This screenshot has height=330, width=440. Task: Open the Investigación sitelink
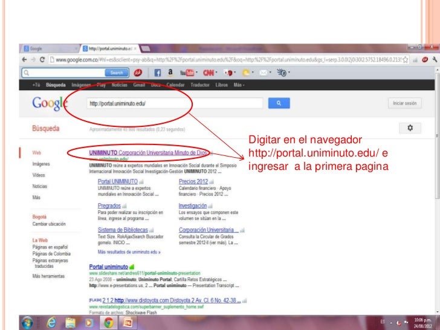[192, 205]
